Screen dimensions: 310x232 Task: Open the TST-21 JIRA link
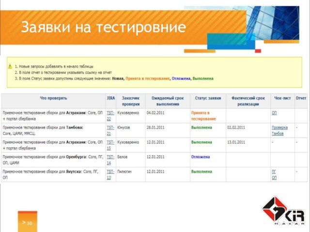tap(109, 130)
